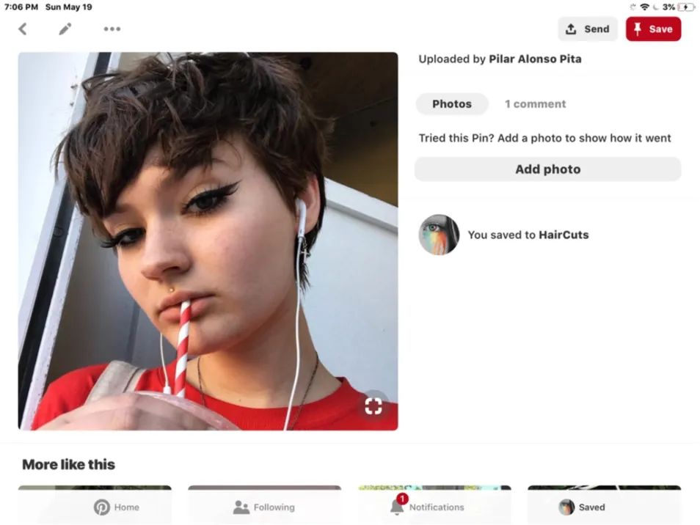Select the Photos tab
This screenshot has height=525, width=700.
point(452,104)
